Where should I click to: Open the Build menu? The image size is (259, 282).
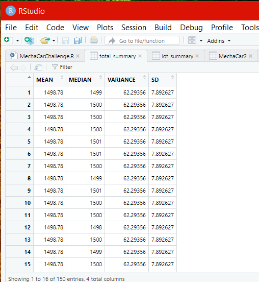(x=163, y=28)
